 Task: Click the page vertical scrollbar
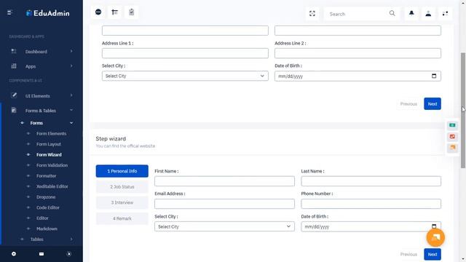tap(463, 110)
